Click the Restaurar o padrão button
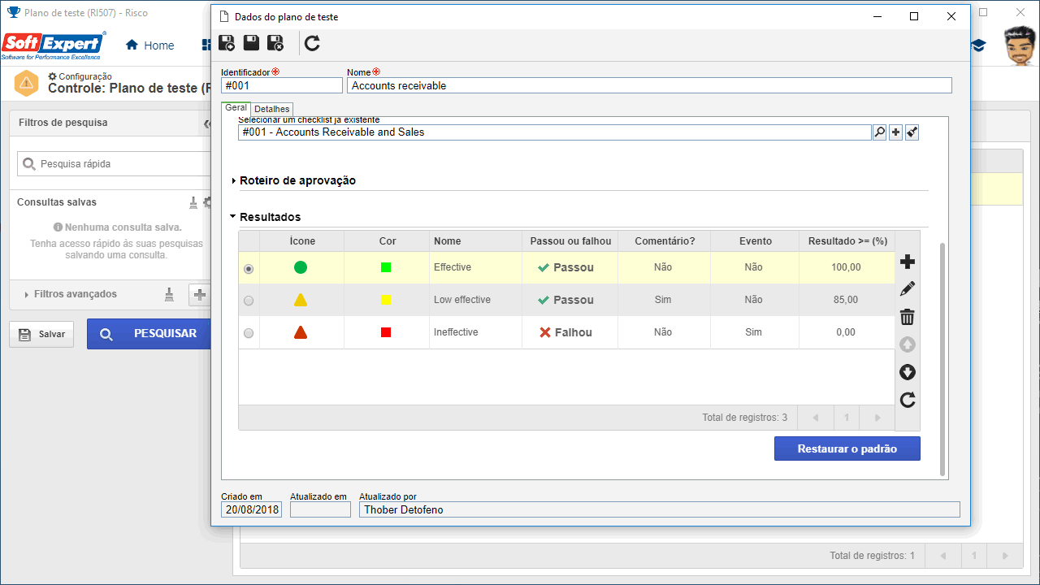Screen dimensions: 1040x585 point(847,448)
